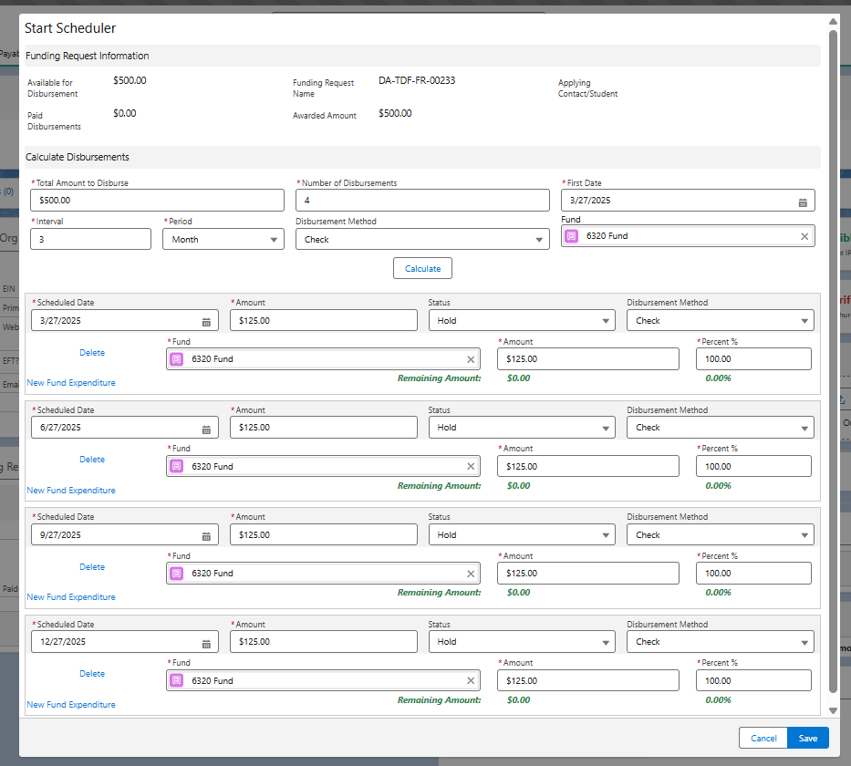
Task: Open calendar icon for 9/27/2025 scheduled date
Action: point(206,536)
